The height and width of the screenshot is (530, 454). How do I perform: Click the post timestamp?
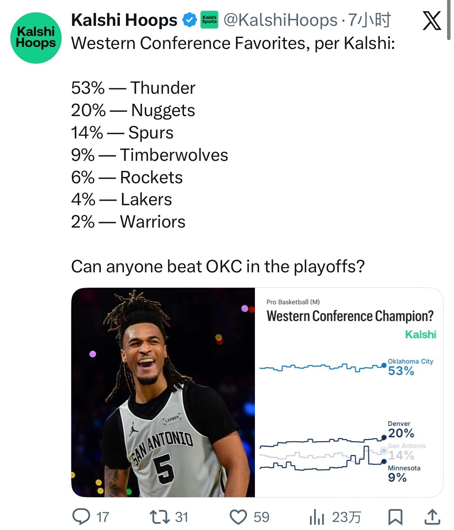[369, 20]
